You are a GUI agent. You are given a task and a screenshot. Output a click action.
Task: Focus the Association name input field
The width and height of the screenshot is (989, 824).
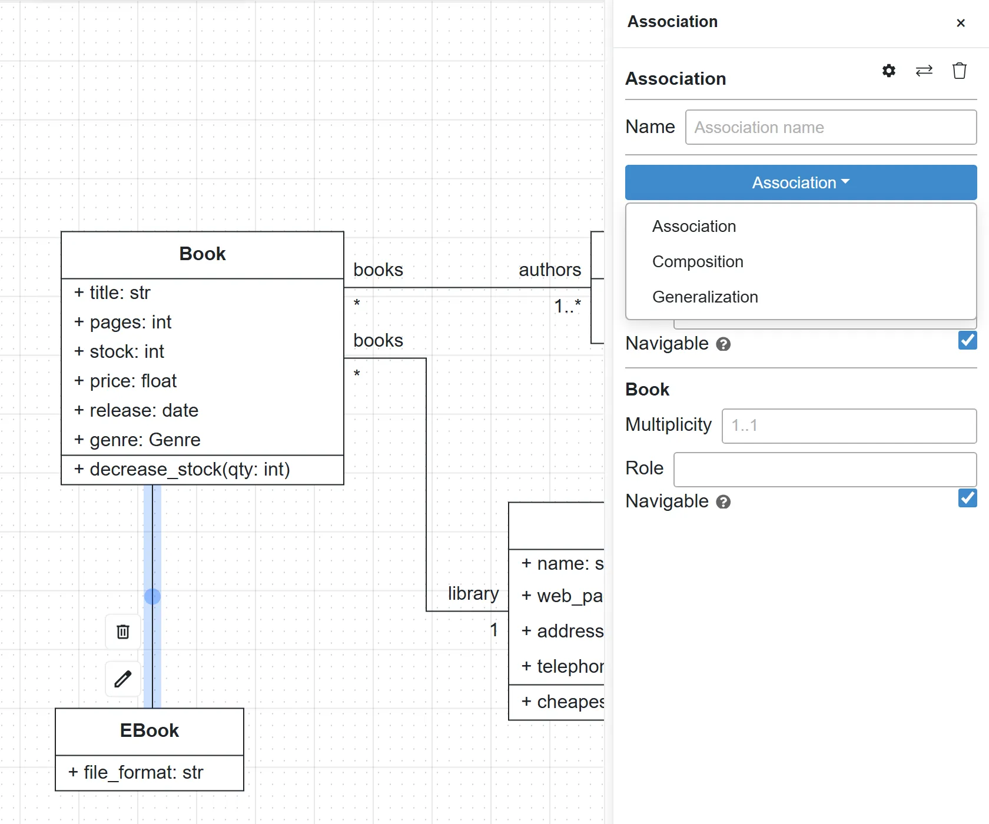[831, 127]
